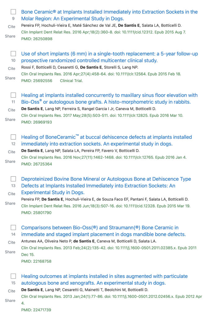
Task: Select the checkbox for result 10
Action: click(x=13, y=54)
